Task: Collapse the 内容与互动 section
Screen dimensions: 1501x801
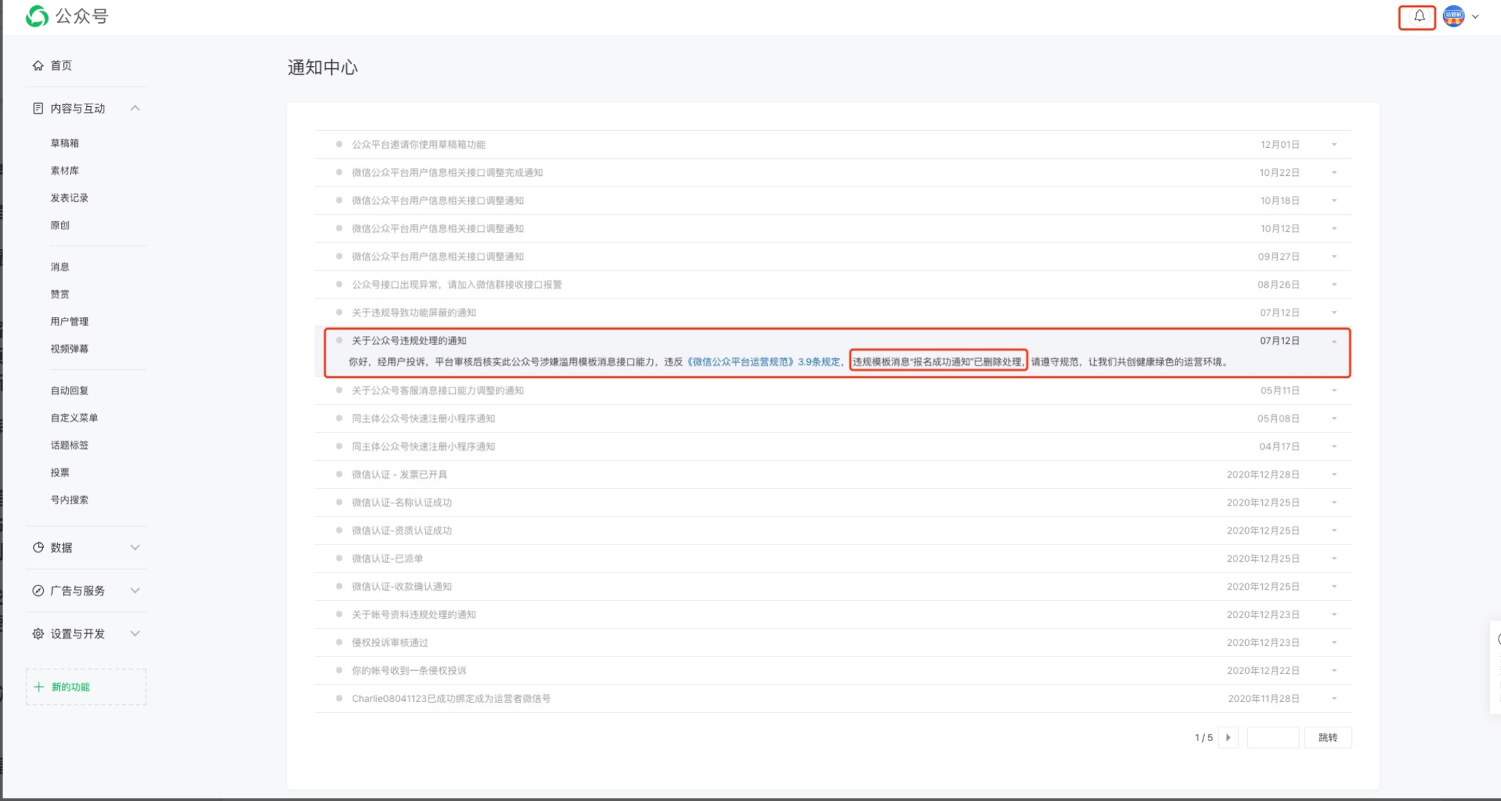Action: click(x=135, y=108)
